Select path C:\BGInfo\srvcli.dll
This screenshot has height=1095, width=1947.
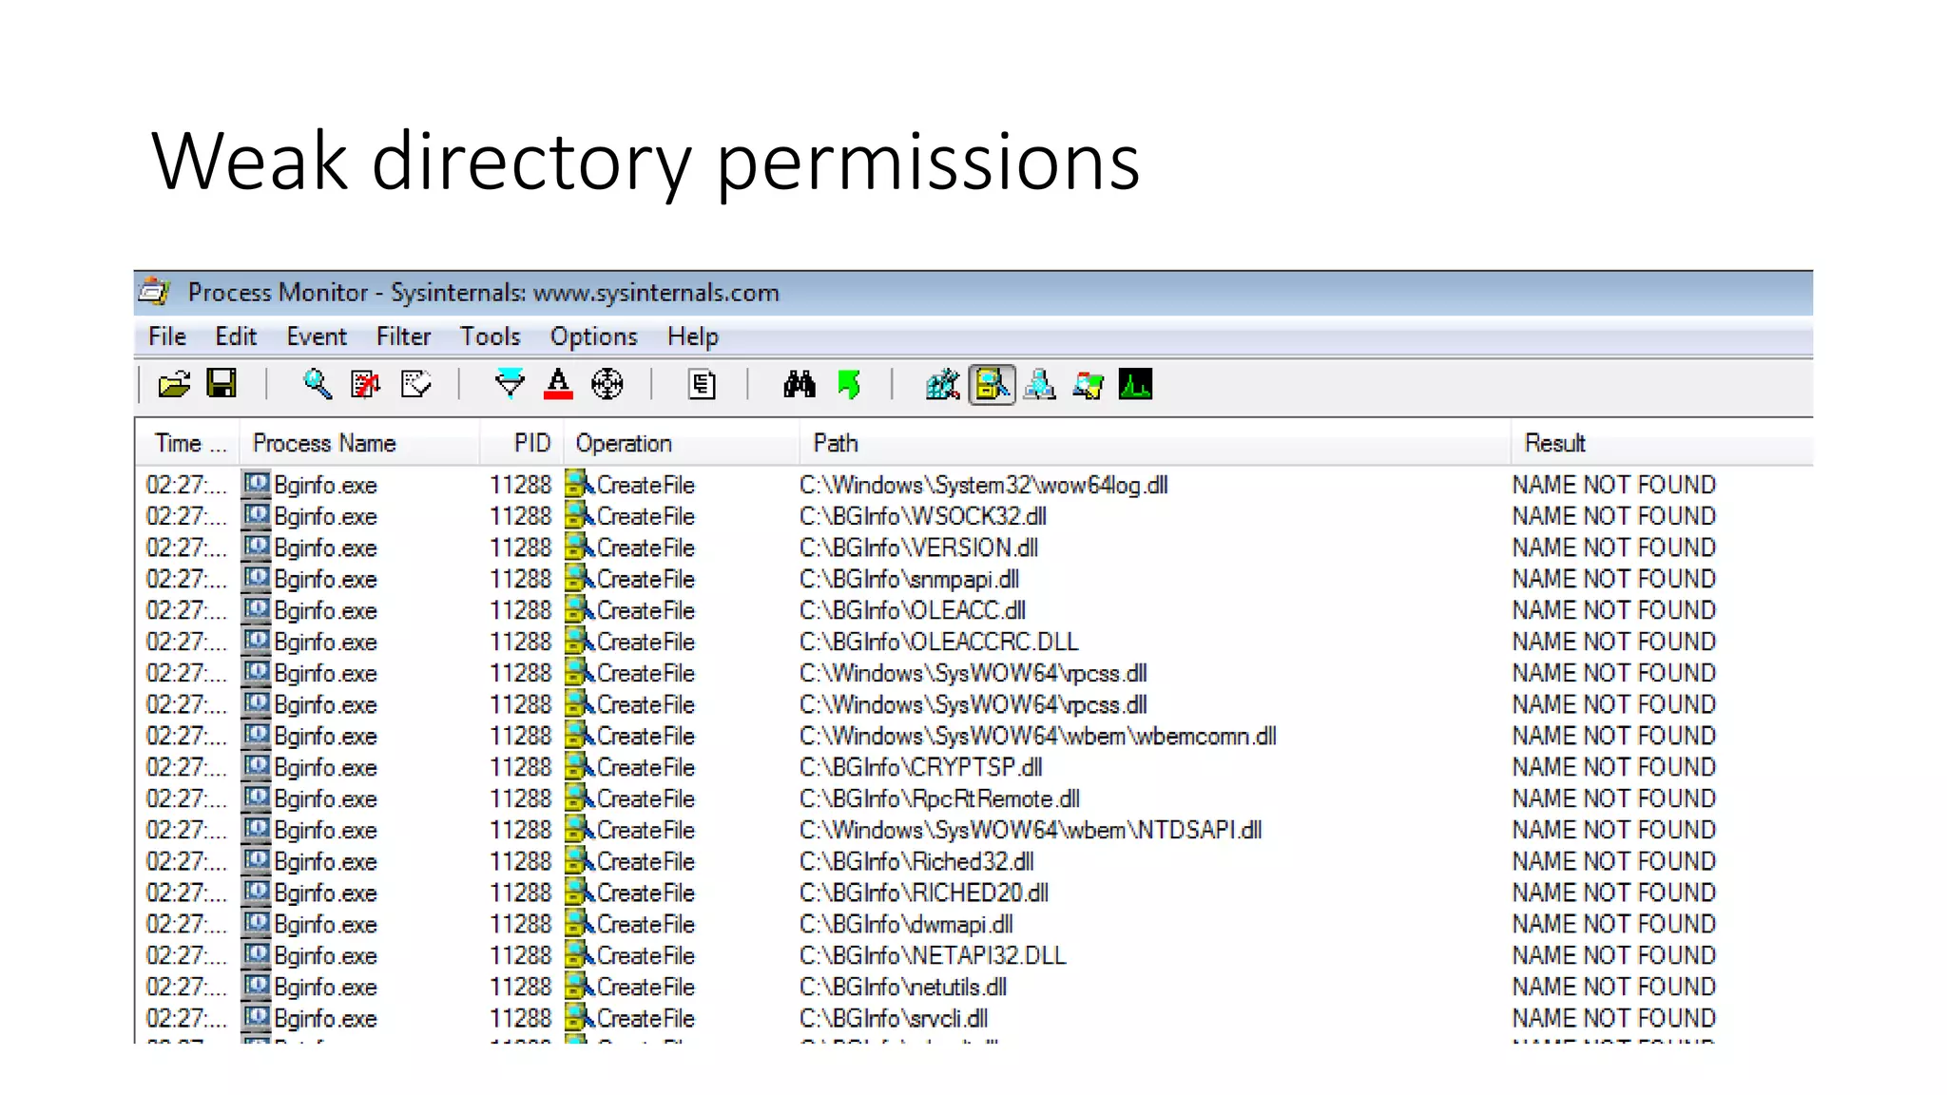pyautogui.click(x=894, y=1018)
